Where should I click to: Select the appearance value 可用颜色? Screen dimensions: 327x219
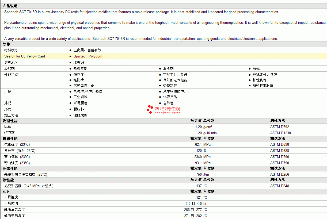tap(81, 103)
